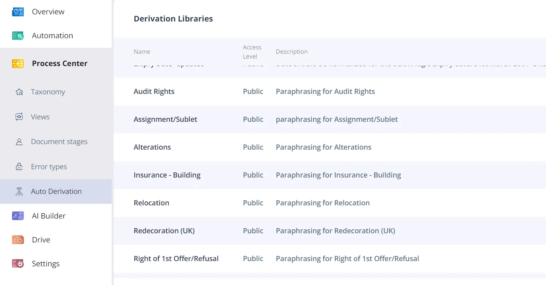Click the Overview dashboard icon
Viewport: 546px width, 285px height.
coord(18,12)
